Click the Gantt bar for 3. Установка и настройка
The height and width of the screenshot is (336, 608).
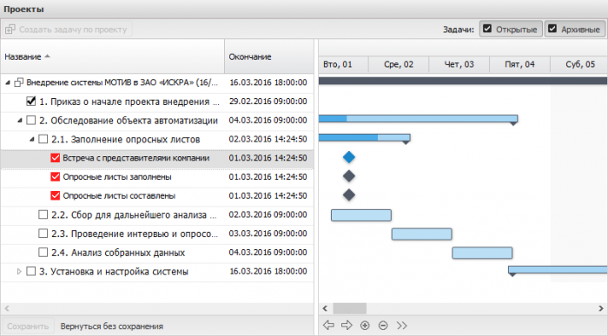[558, 269]
